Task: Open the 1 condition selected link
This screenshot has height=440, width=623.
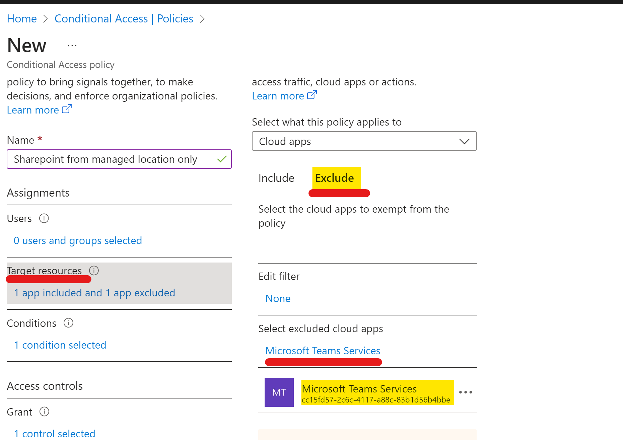Action: pyautogui.click(x=60, y=345)
